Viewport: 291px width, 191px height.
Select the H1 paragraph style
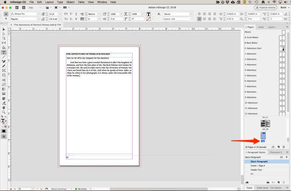coord(252,174)
